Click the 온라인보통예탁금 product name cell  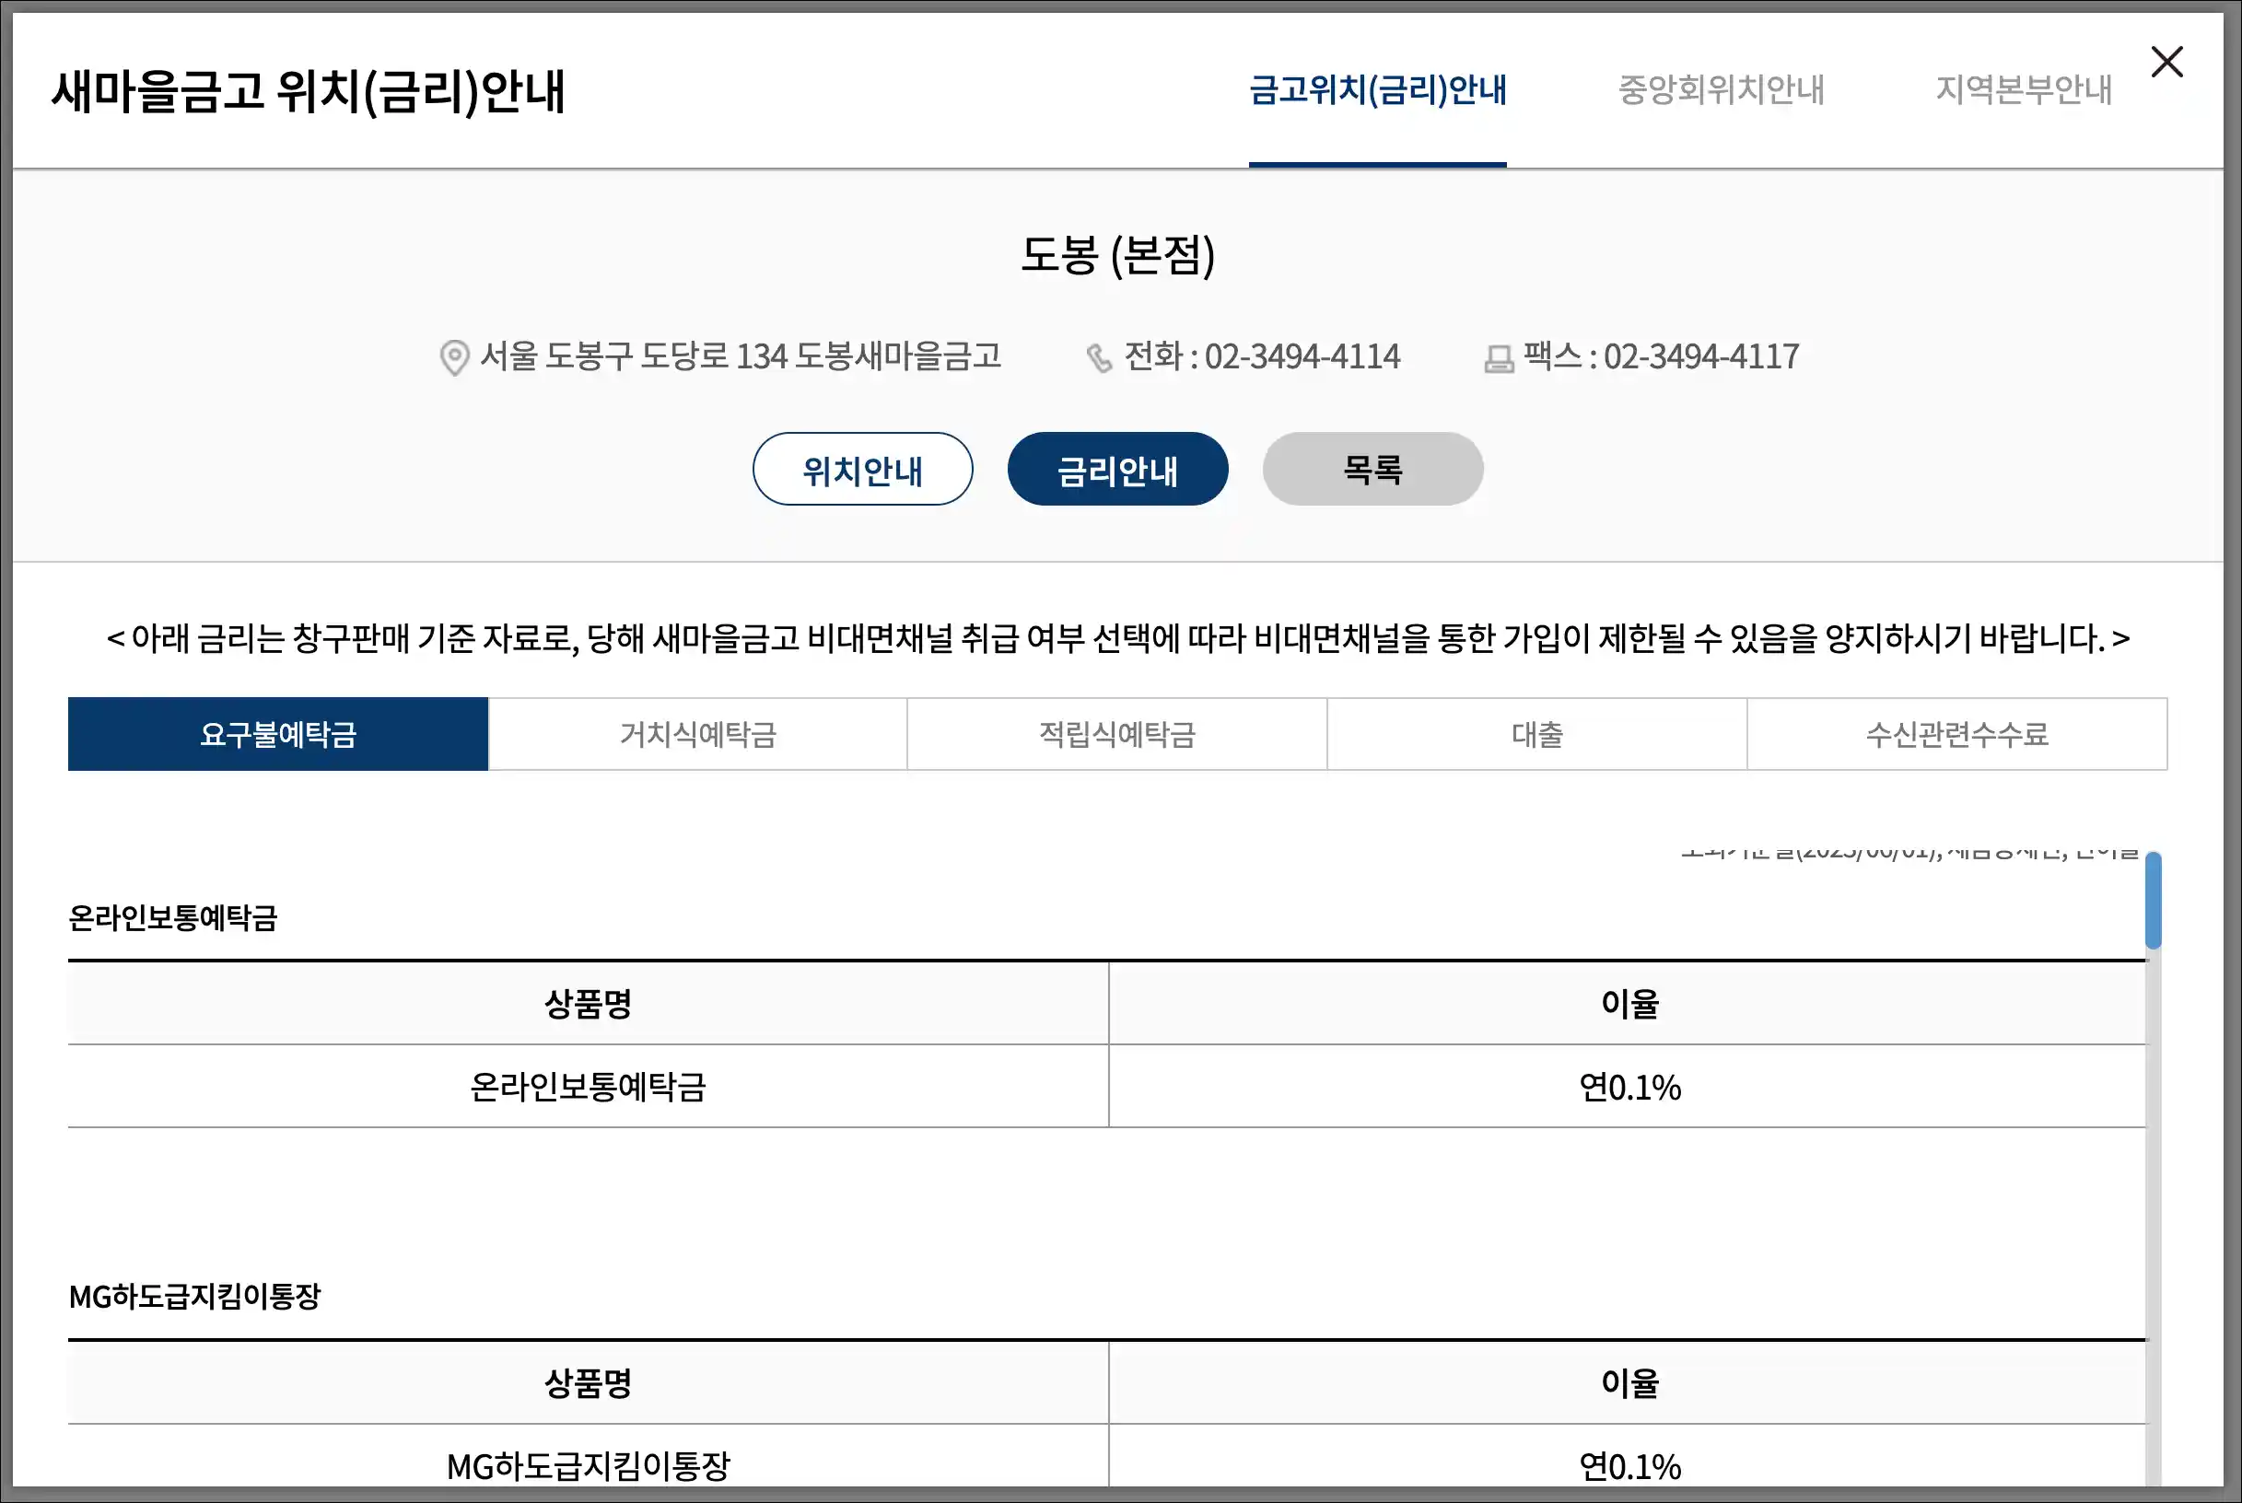click(x=589, y=1087)
